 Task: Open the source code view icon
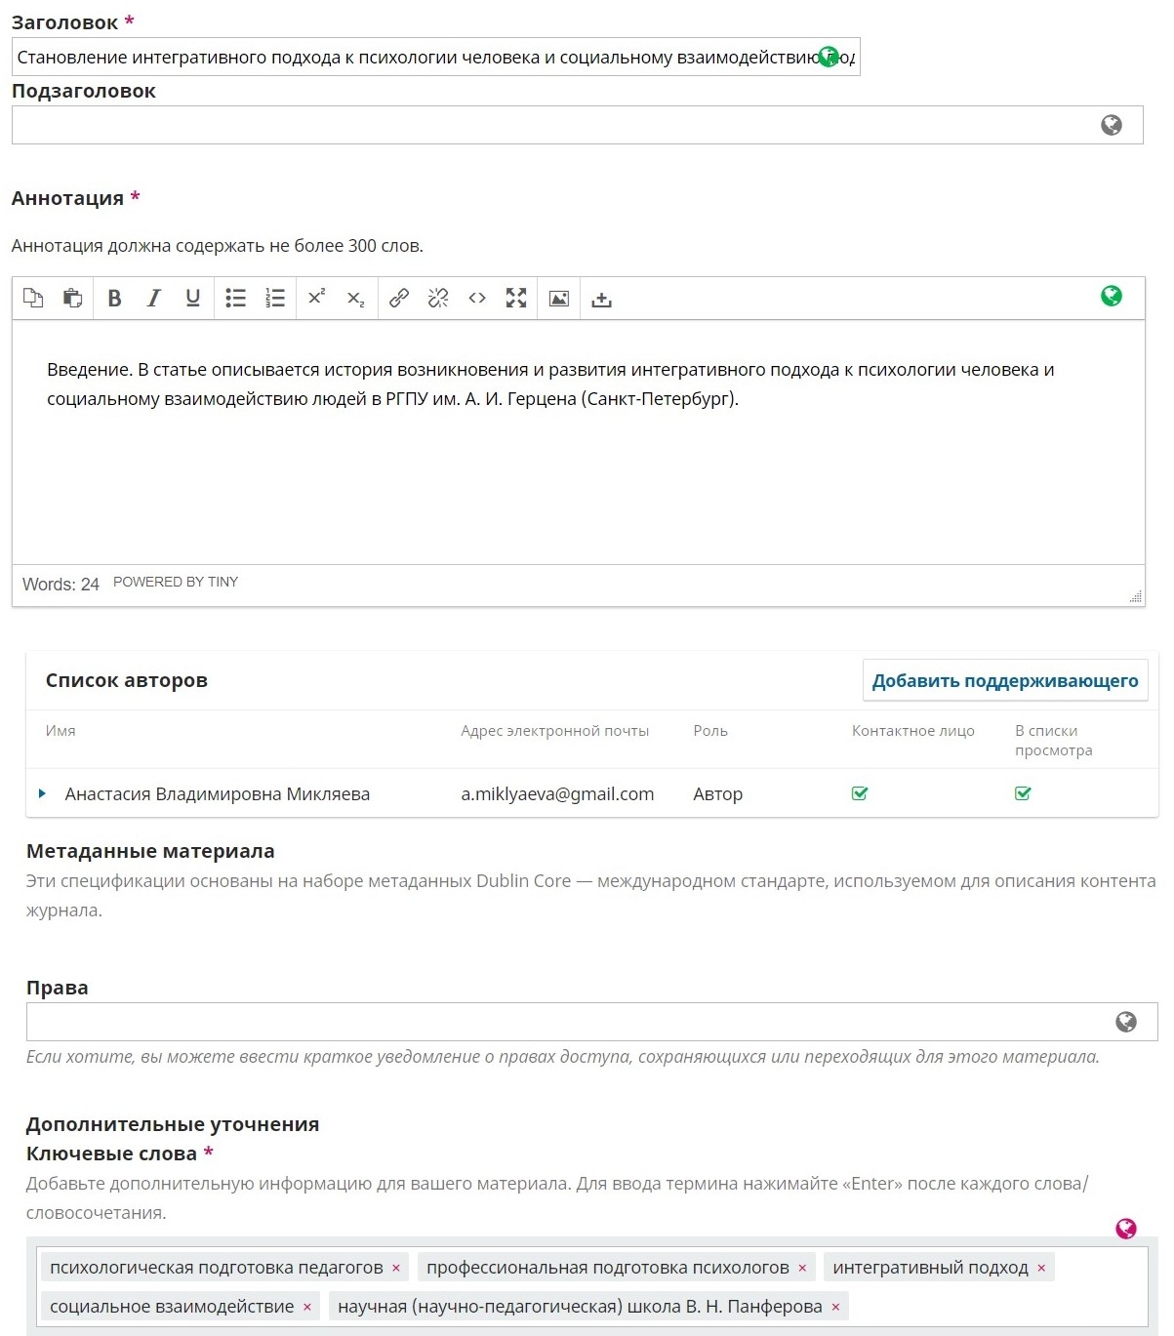pos(477,299)
